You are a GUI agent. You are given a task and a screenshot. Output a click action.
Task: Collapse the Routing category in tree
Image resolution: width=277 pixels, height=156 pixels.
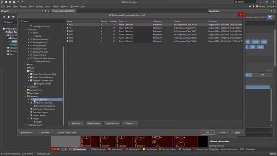click(25, 30)
